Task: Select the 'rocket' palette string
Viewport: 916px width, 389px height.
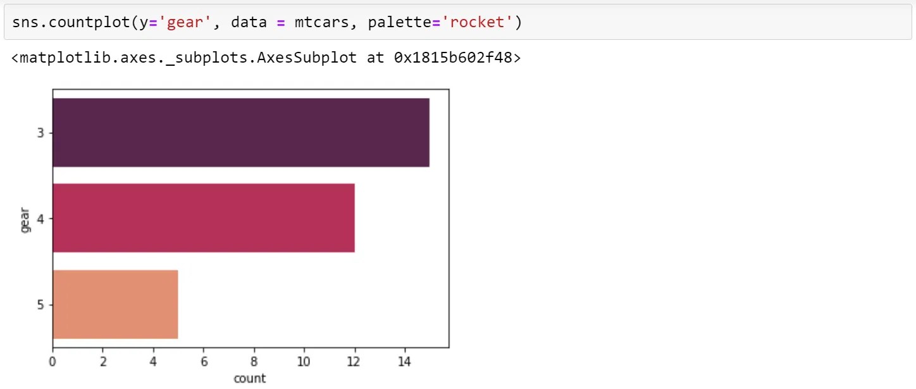Action: point(478,22)
